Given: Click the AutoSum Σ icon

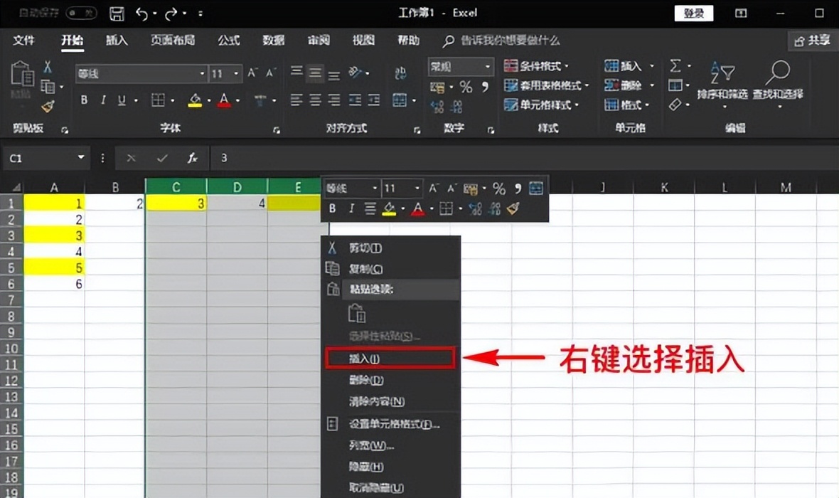Looking at the screenshot, I should (675, 66).
